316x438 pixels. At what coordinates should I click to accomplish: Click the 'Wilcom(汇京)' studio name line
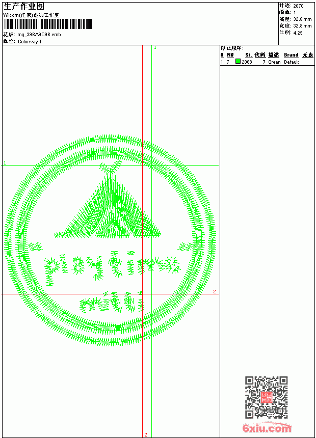(31, 15)
